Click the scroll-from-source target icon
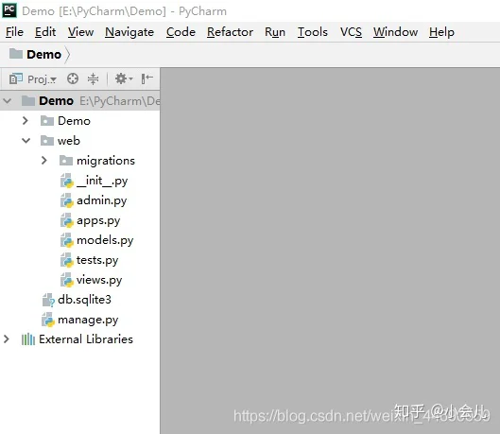This screenshot has height=434, width=500. tap(73, 78)
